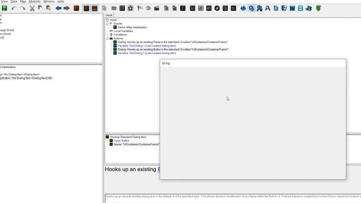Select the variable with Dialog Item[10] array
Viewport: 361px width, 203px height.
26,78
